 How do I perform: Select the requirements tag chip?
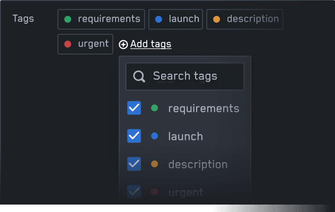point(101,19)
